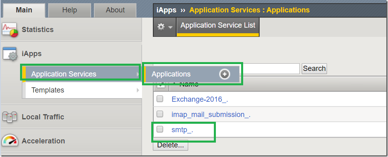Screen dimensions: 388x157
Task: Tick the imap_mail_submission_. checkbox
Action: 160,114
